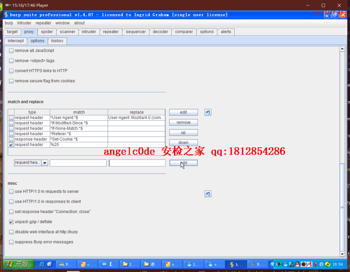Click the down button to move rule
This screenshot has width=350, height=272.
[183, 142]
